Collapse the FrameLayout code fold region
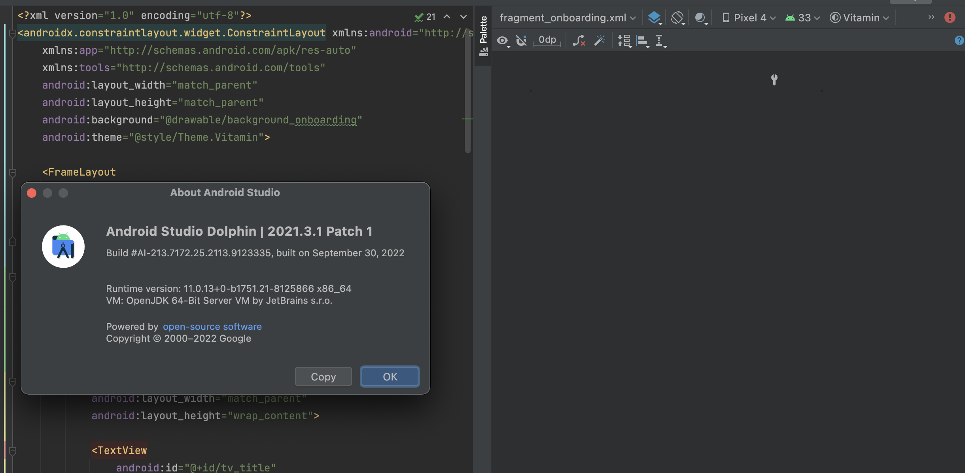The height and width of the screenshot is (473, 965). pyautogui.click(x=12, y=172)
